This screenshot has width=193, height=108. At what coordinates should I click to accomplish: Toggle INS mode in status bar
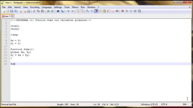[x=185, y=104]
